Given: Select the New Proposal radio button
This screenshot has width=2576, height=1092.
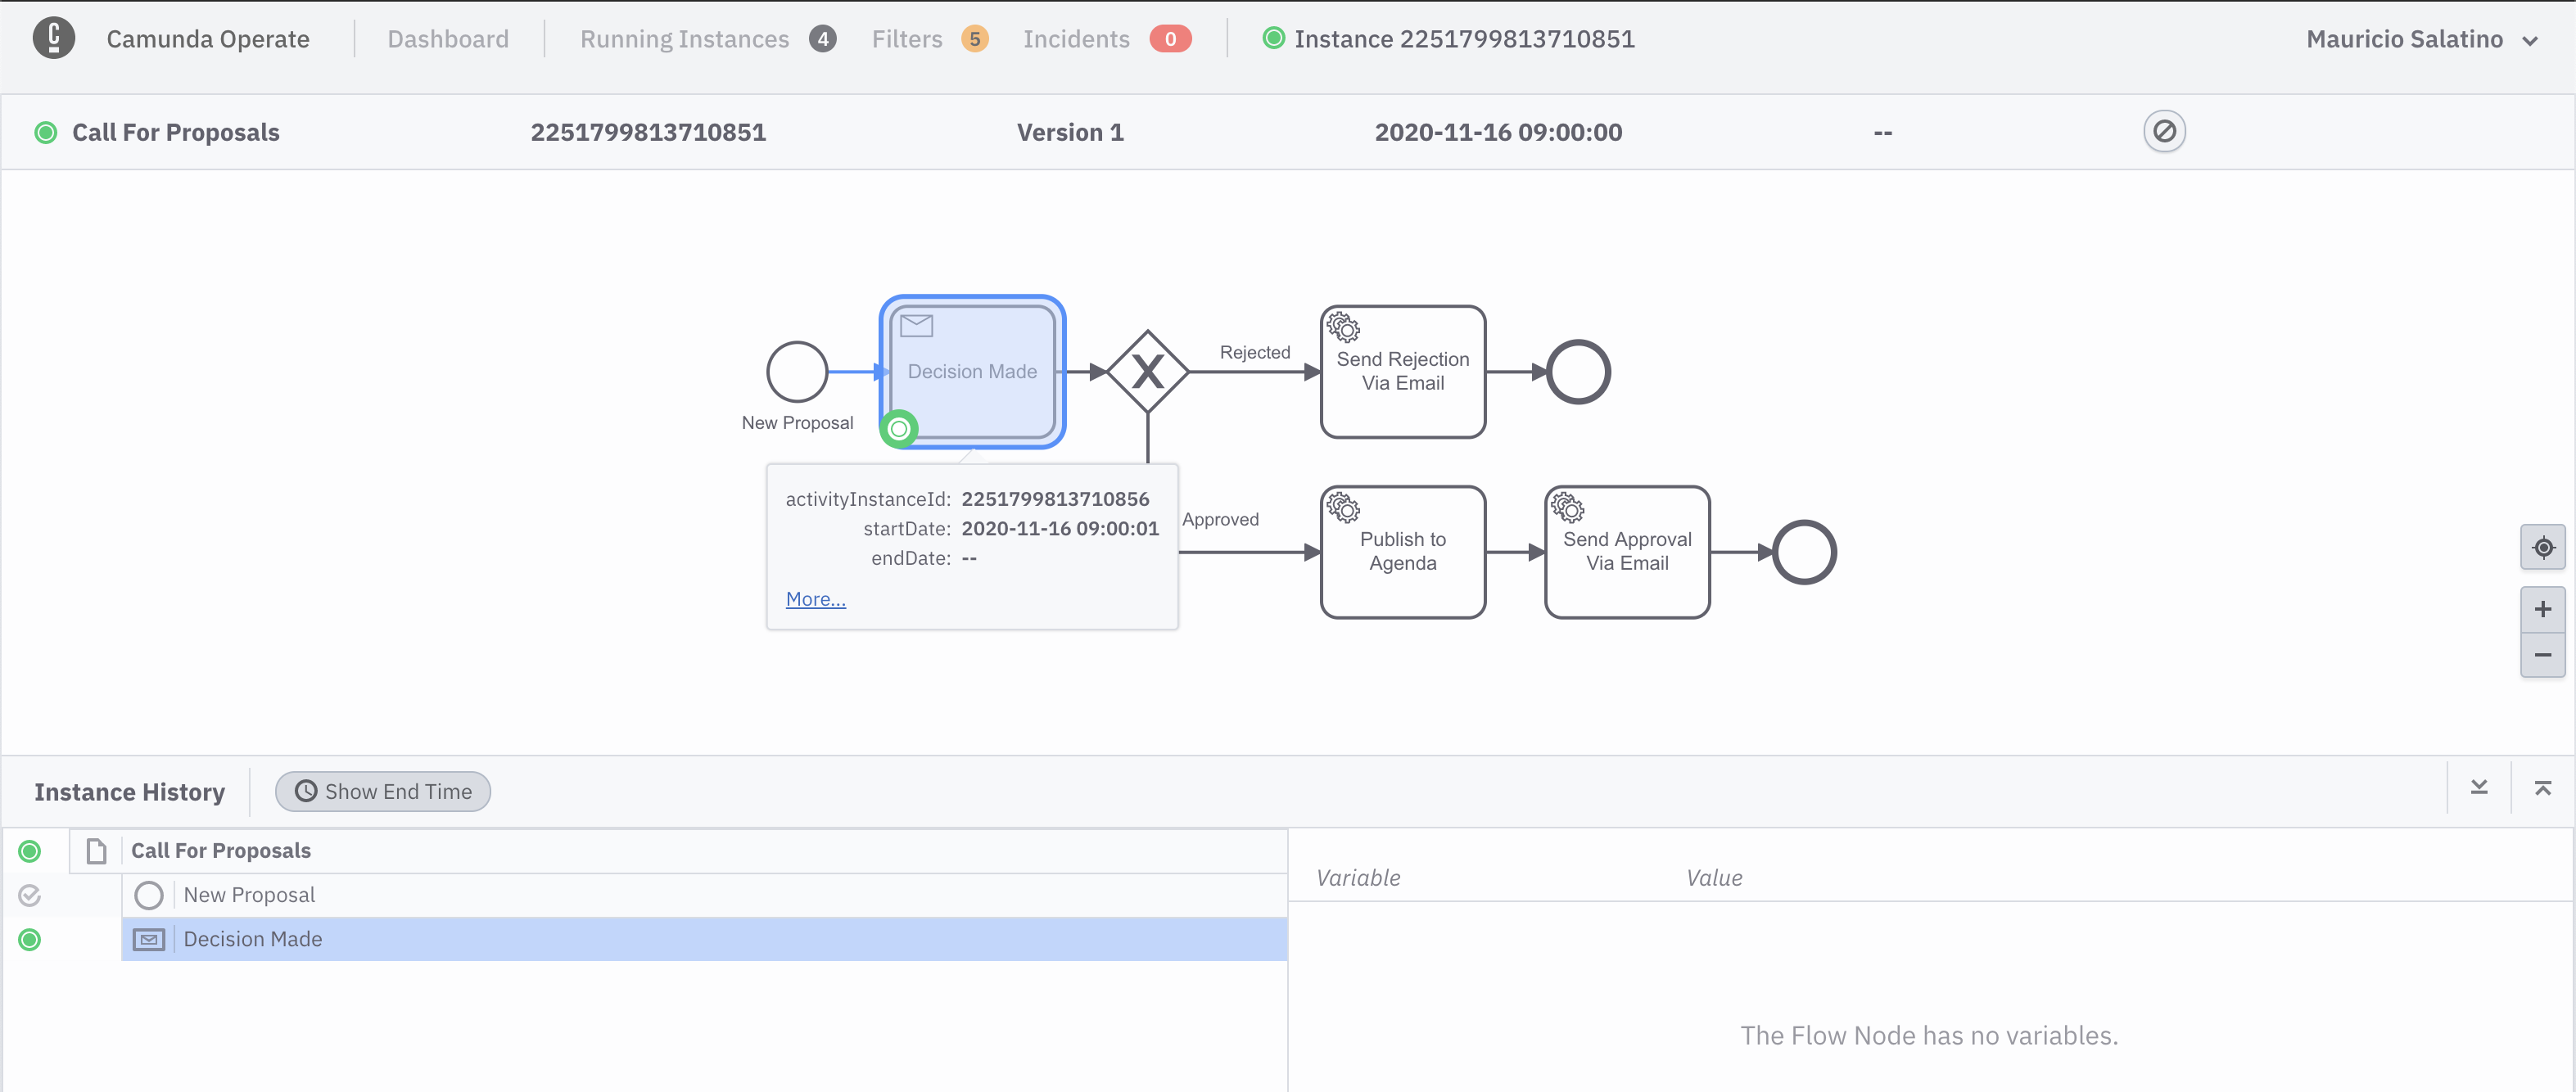Looking at the screenshot, I should click(148, 893).
